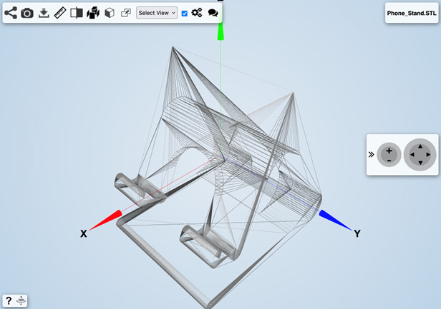Select the single cube display icon

[110, 13]
